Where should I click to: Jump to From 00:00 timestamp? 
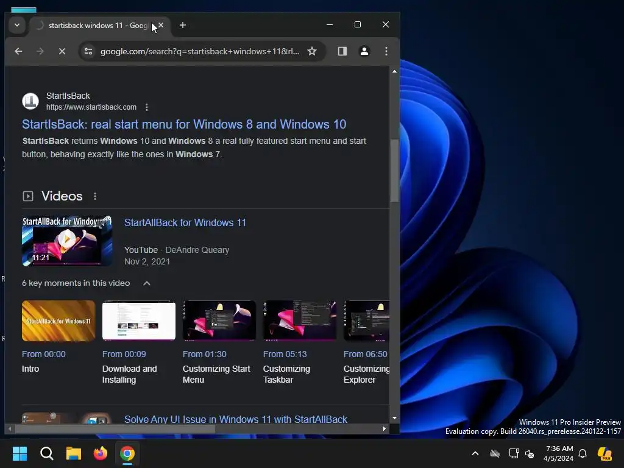[44, 354]
